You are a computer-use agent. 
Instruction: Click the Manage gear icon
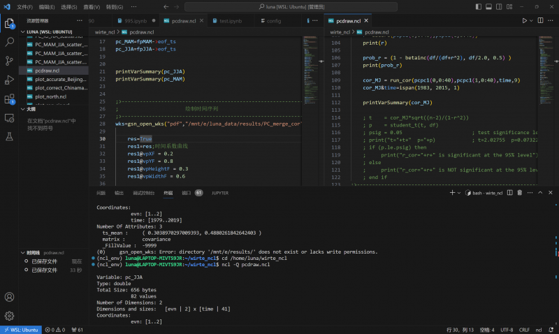point(10,316)
